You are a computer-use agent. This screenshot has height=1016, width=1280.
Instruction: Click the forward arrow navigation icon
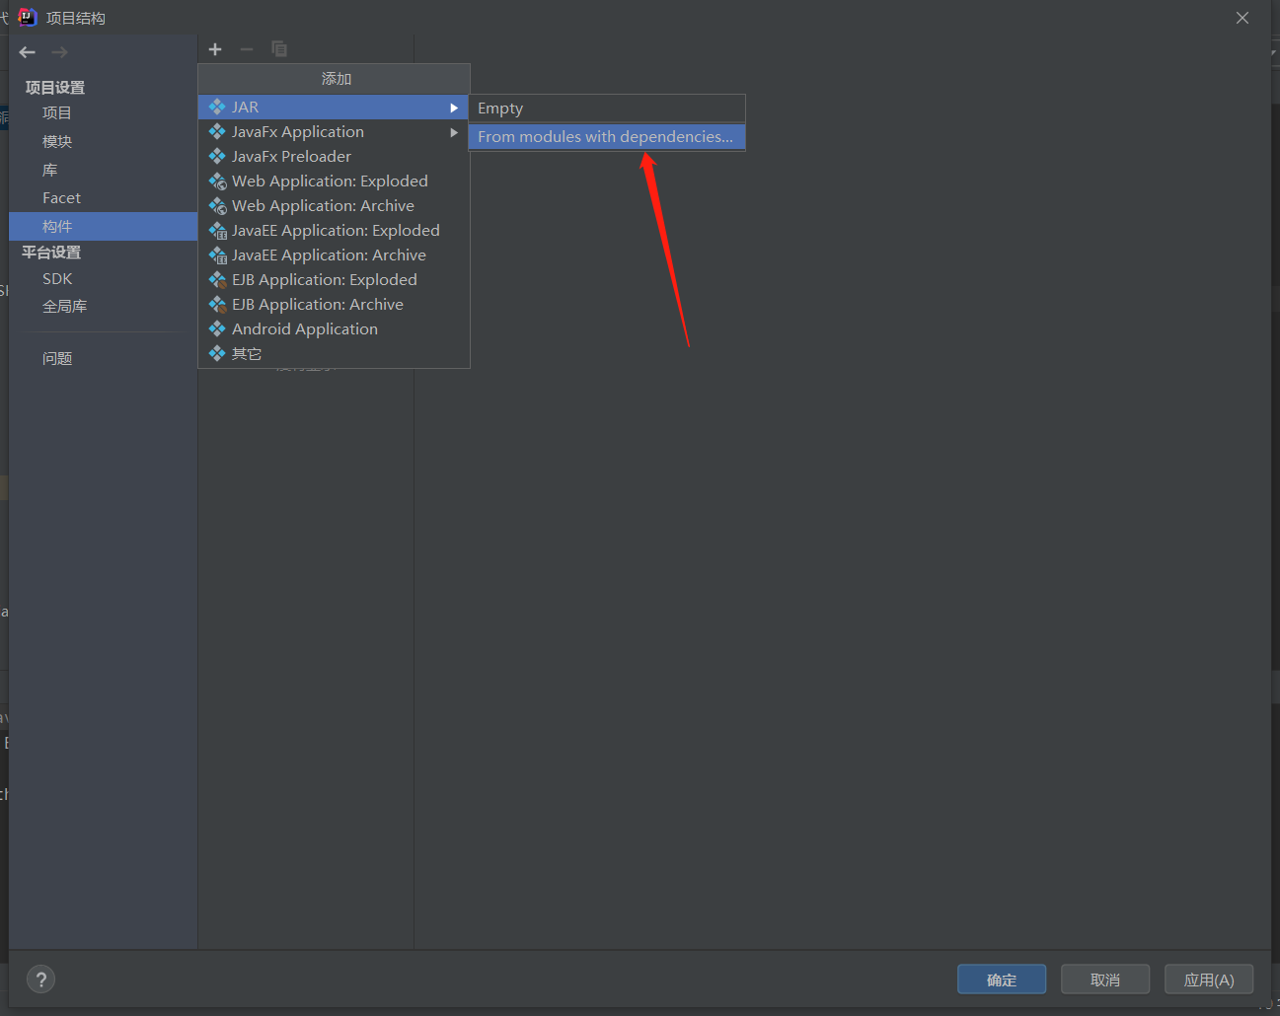[x=59, y=52]
